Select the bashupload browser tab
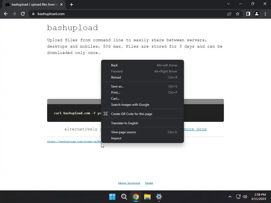 click(34, 5)
